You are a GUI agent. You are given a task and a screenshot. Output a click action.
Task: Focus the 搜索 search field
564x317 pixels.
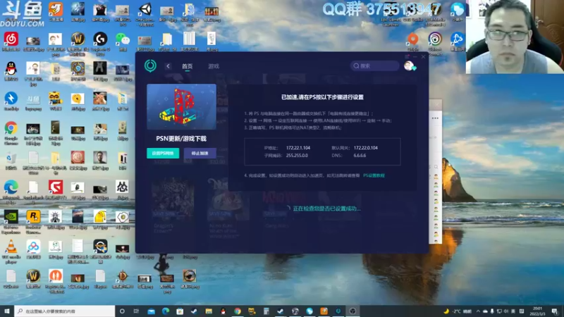coord(375,66)
